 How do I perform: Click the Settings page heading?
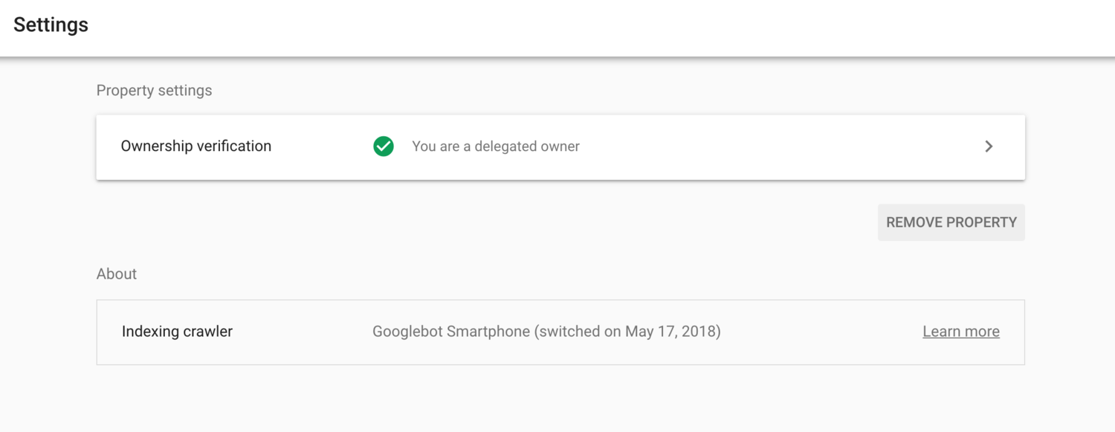click(x=50, y=25)
